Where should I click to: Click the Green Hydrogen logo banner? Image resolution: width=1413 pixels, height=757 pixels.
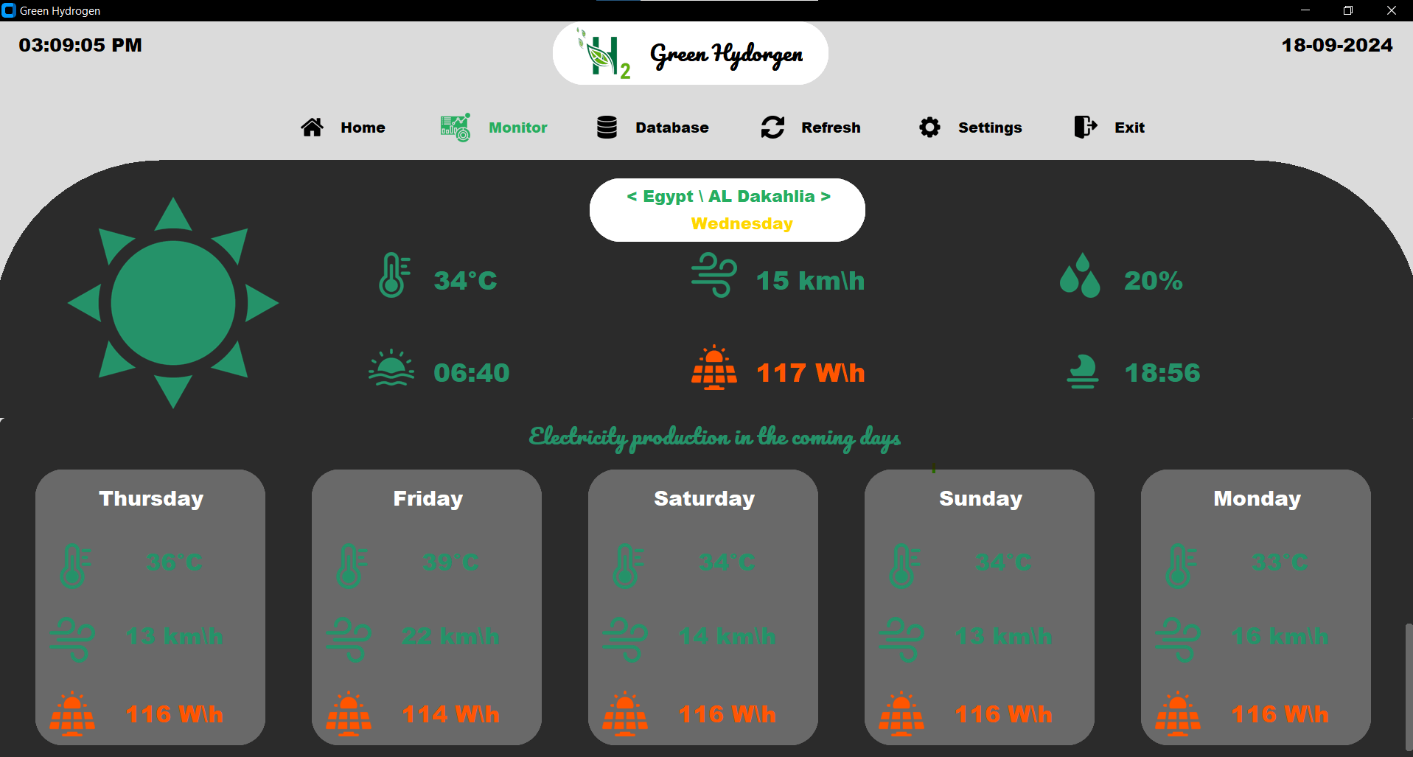690,54
